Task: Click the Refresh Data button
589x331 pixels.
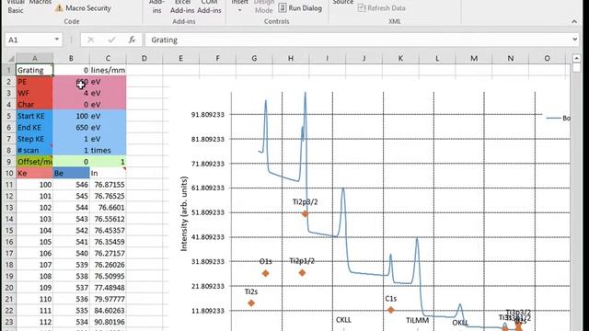Action: pyautogui.click(x=381, y=8)
